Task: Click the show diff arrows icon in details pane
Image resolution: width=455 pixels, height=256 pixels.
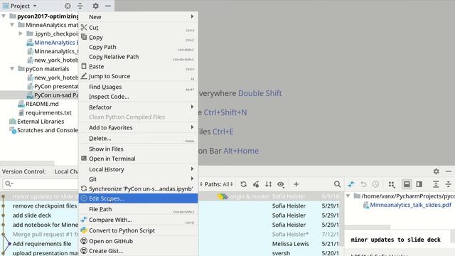Action: point(350,184)
